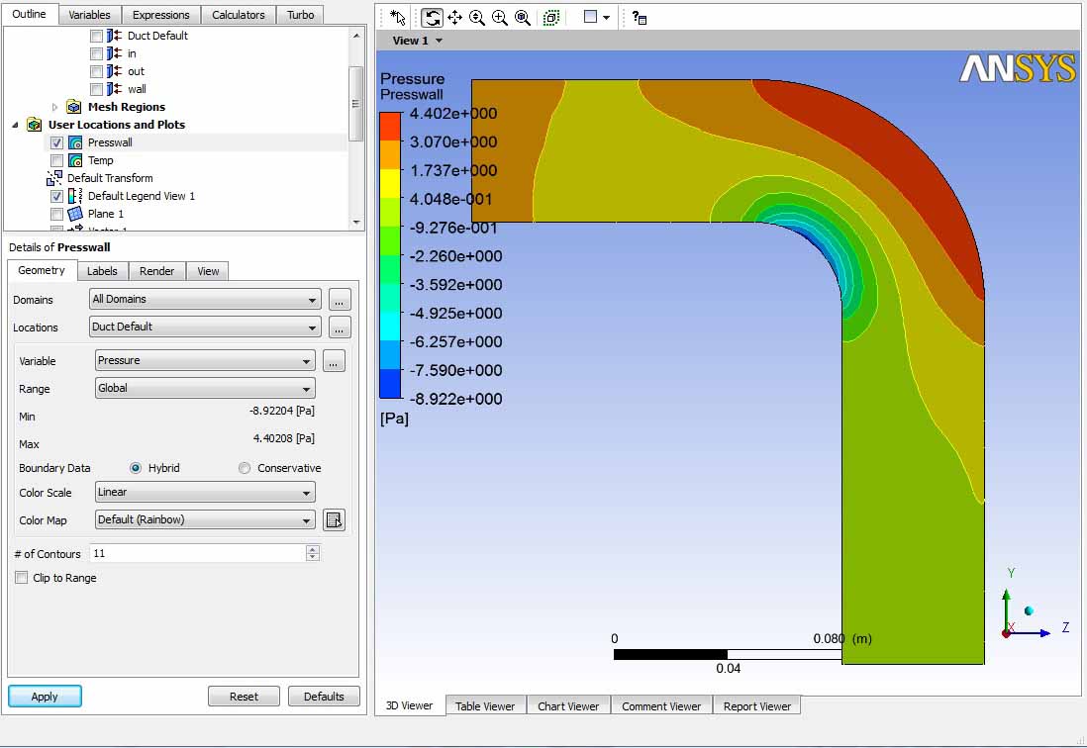Open the Color Map editor icon

tap(335, 520)
